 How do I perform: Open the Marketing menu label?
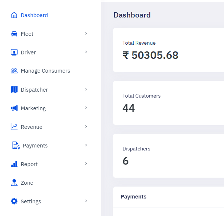click(33, 108)
